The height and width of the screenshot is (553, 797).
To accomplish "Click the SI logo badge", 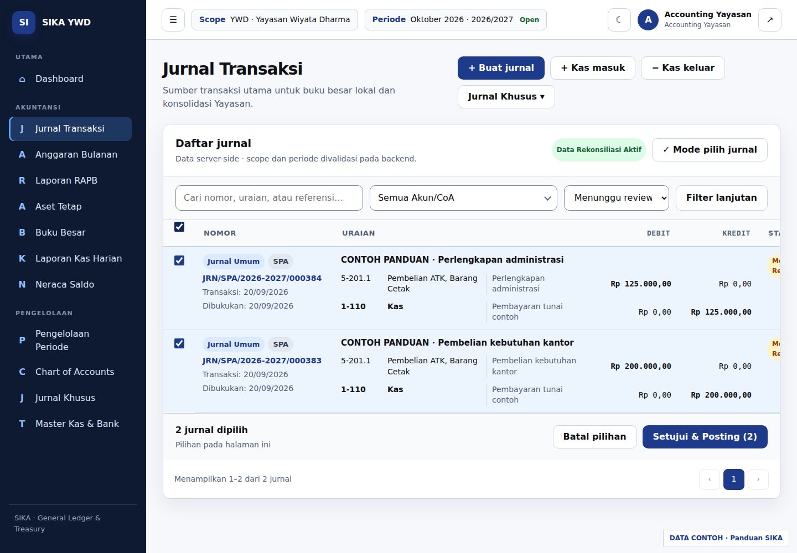I will 24,22.
